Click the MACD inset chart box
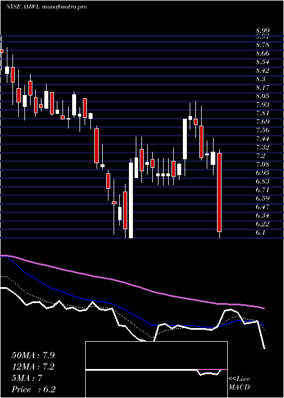Screen dimensions: 284x398 (x=156, y=370)
